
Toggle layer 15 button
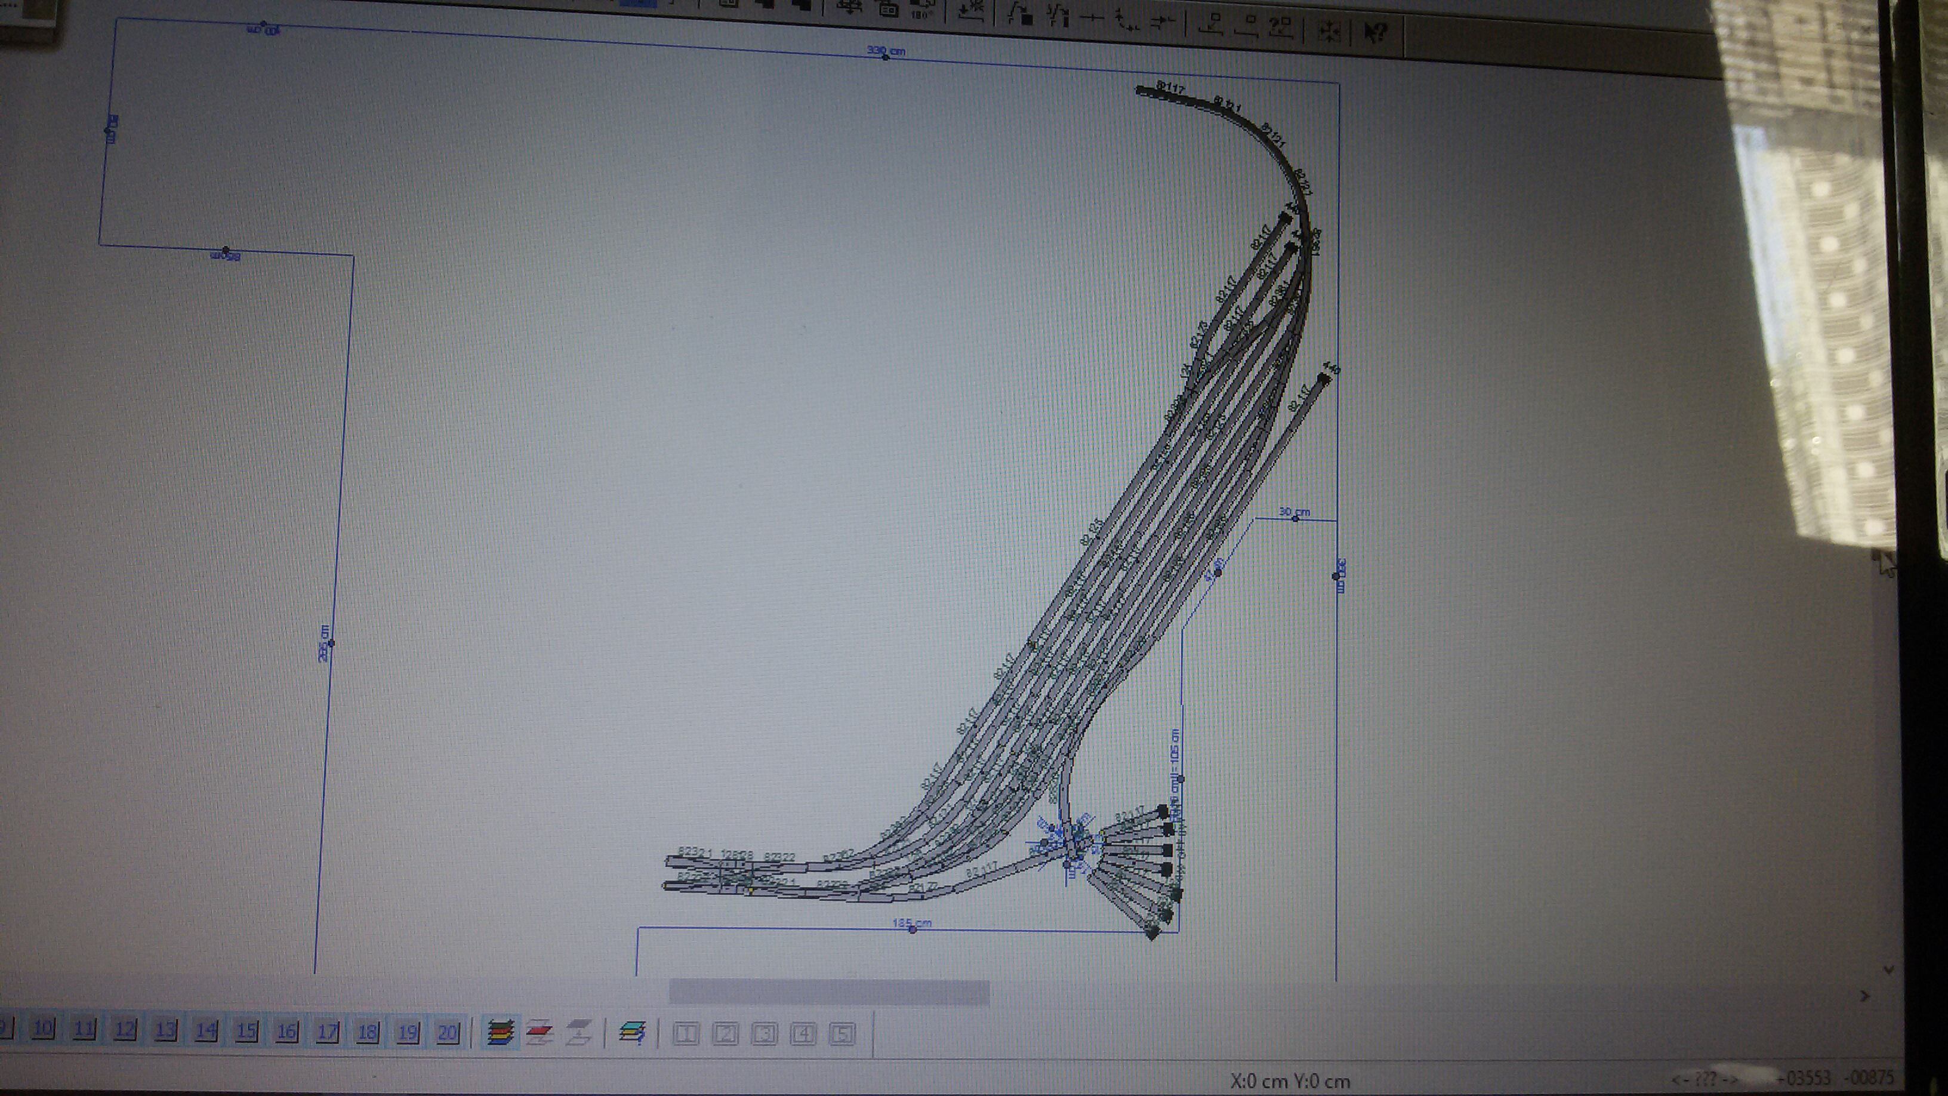246,1031
